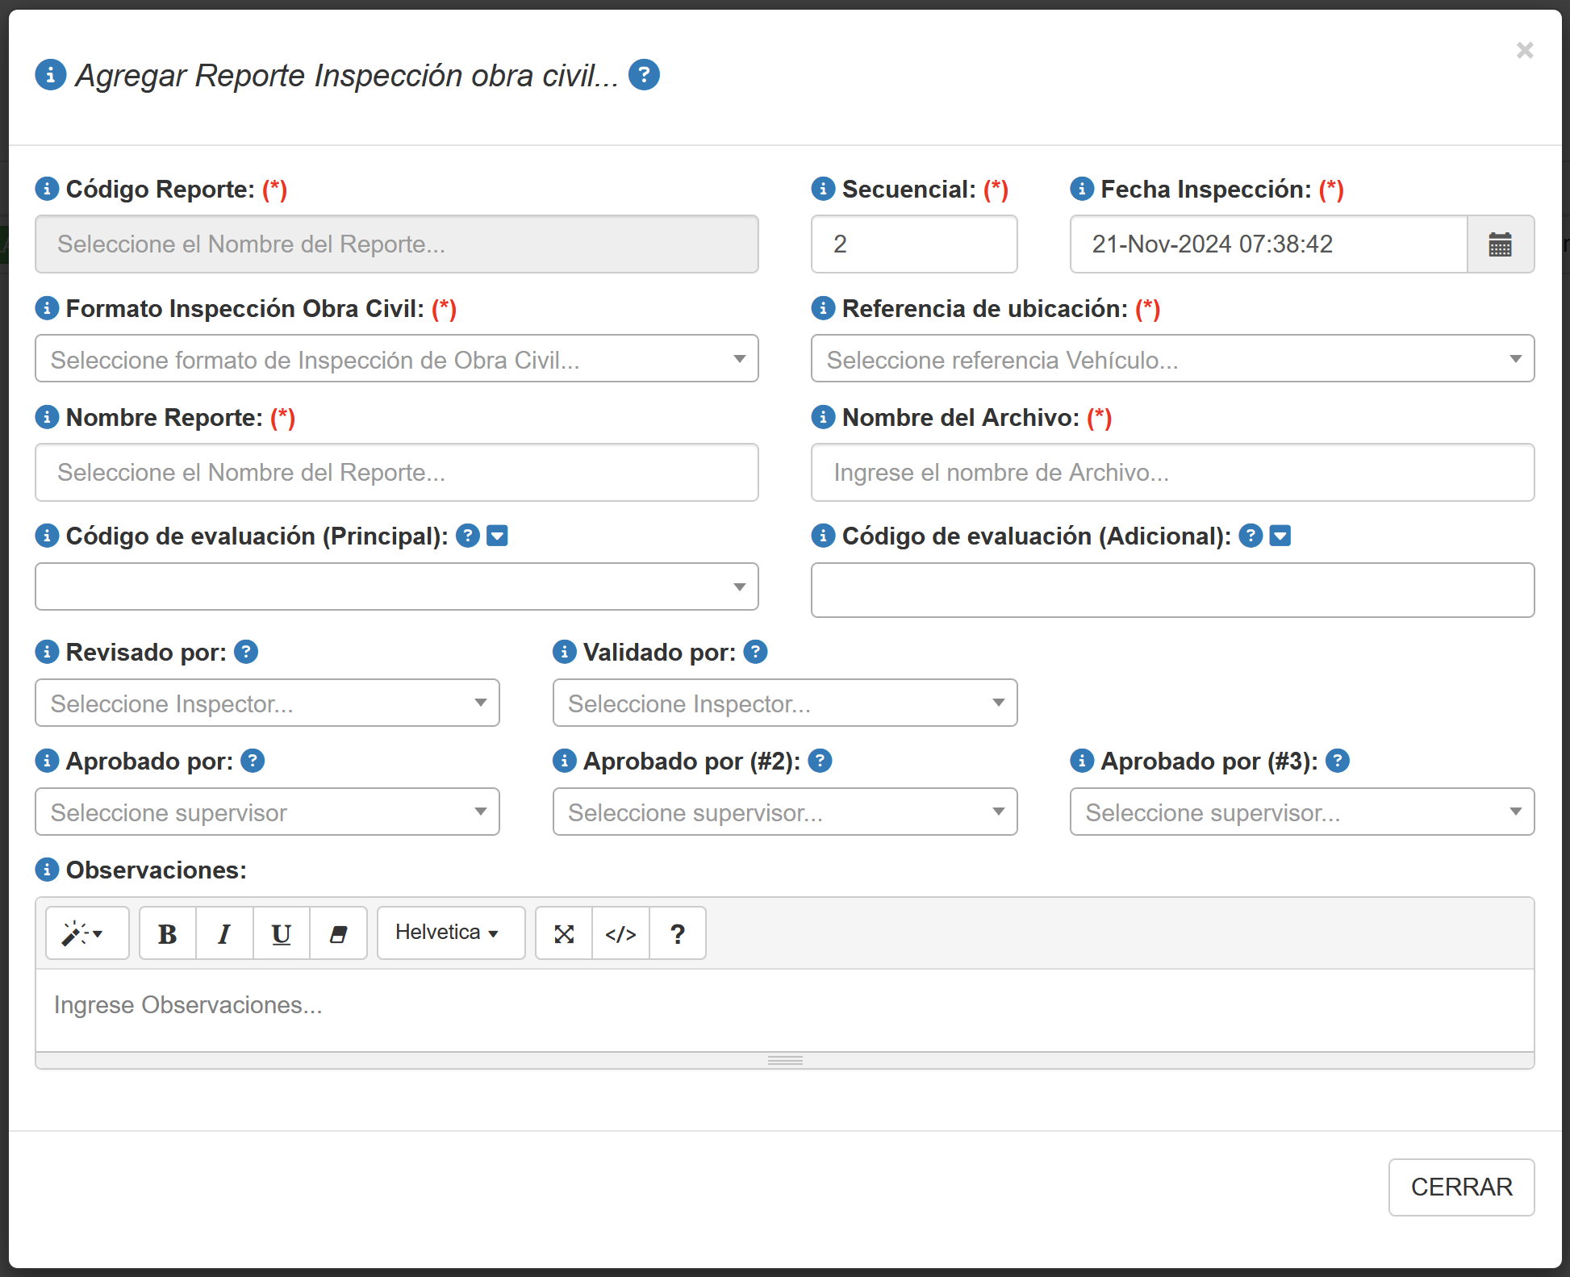
Task: Grab the observations editor resize handle
Action: point(784,1060)
